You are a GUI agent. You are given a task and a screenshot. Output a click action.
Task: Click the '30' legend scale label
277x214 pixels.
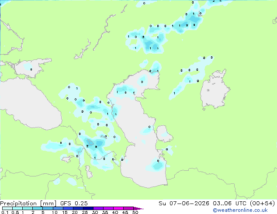95,212
